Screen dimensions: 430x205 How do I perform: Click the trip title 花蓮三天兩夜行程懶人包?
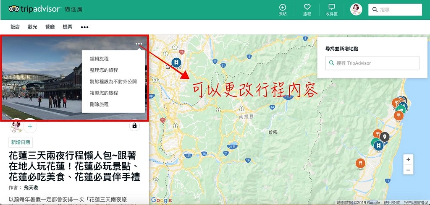tap(74, 166)
